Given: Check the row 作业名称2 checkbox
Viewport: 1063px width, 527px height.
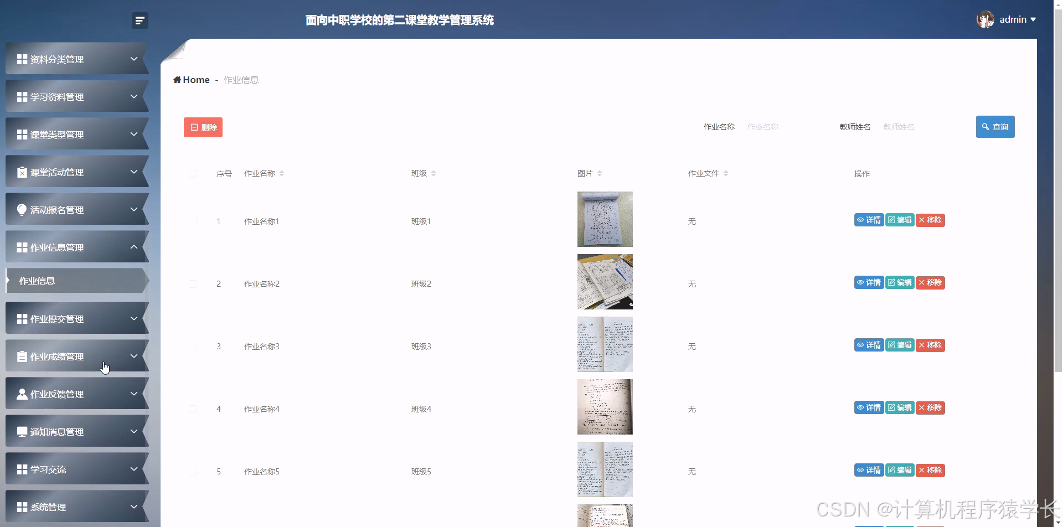Looking at the screenshot, I should pyautogui.click(x=193, y=284).
